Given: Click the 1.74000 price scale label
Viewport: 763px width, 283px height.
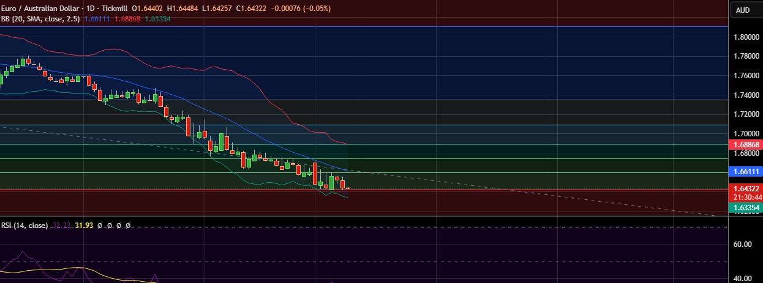Looking at the screenshot, I should [x=746, y=95].
